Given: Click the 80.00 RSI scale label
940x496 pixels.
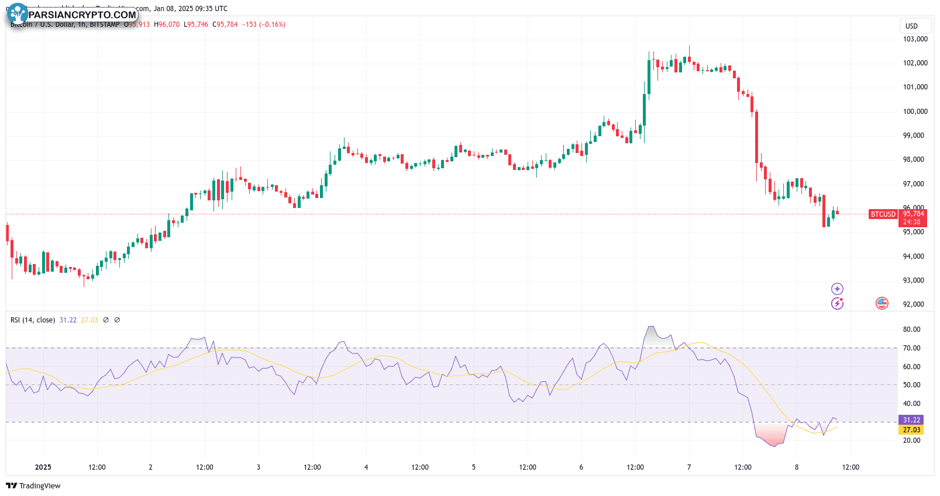Looking at the screenshot, I should pyautogui.click(x=912, y=329).
